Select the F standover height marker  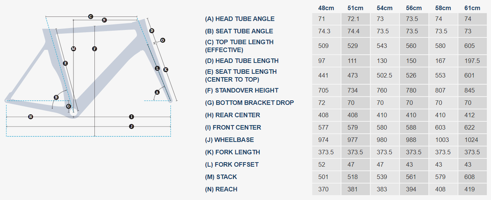click(94, 49)
